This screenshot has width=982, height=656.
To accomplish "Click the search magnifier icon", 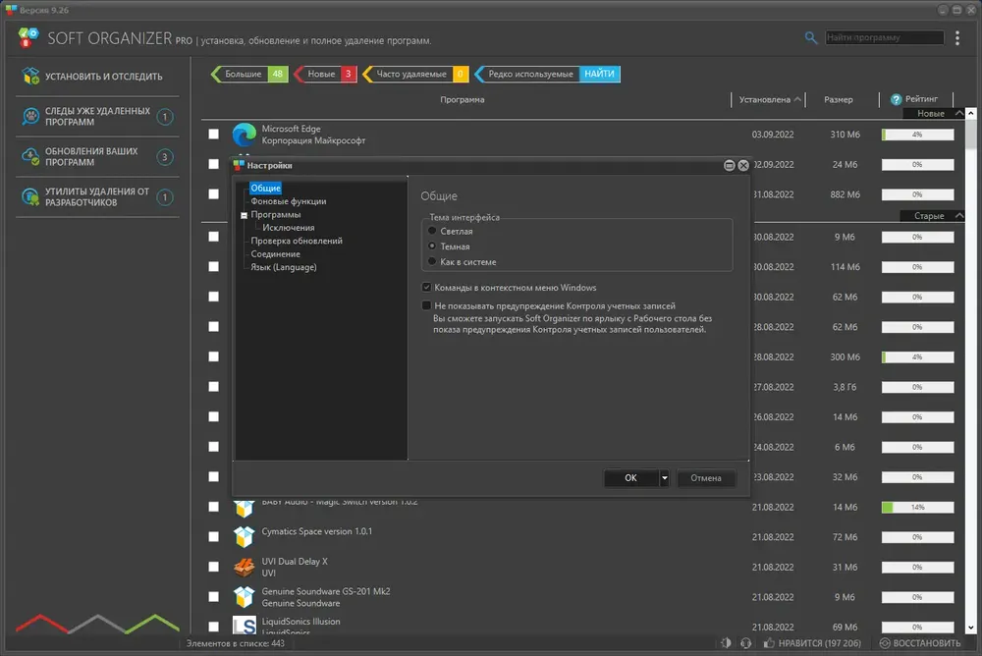I will pos(810,37).
